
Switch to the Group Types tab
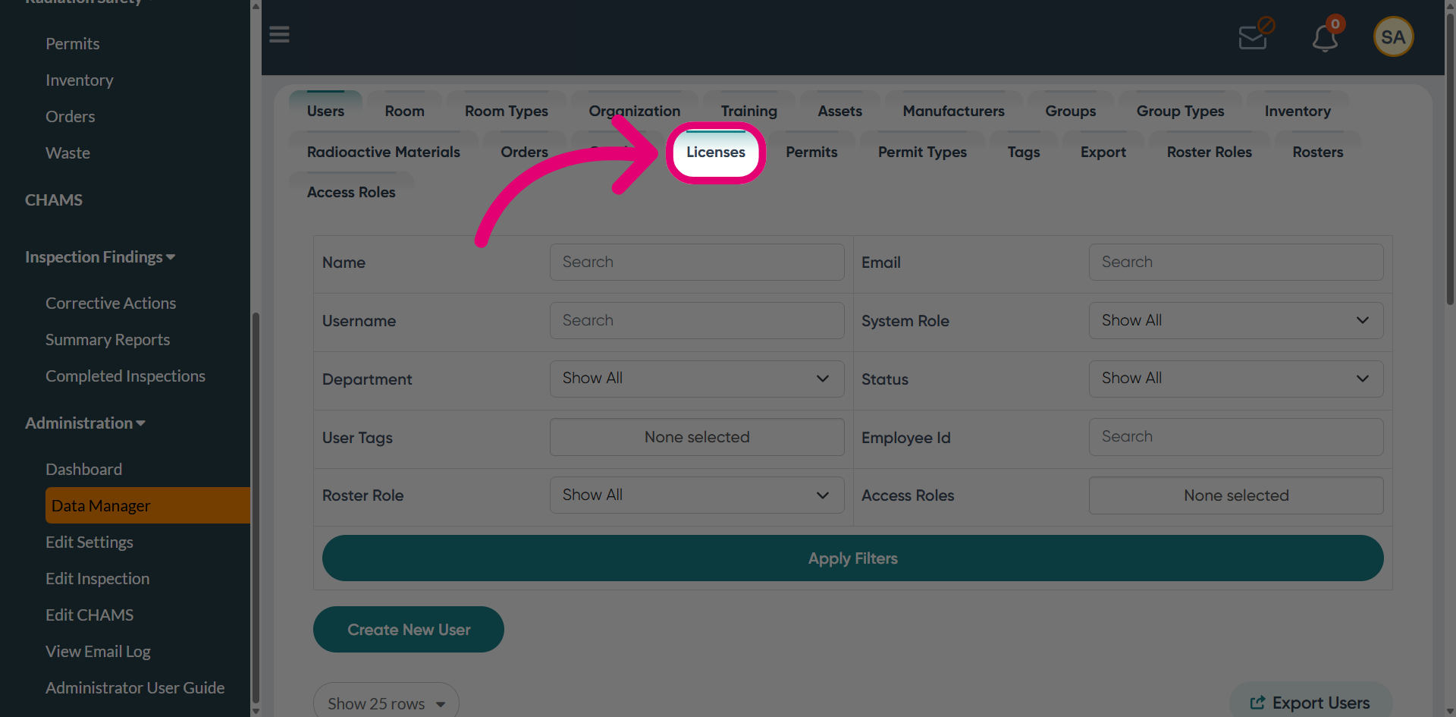(x=1180, y=111)
